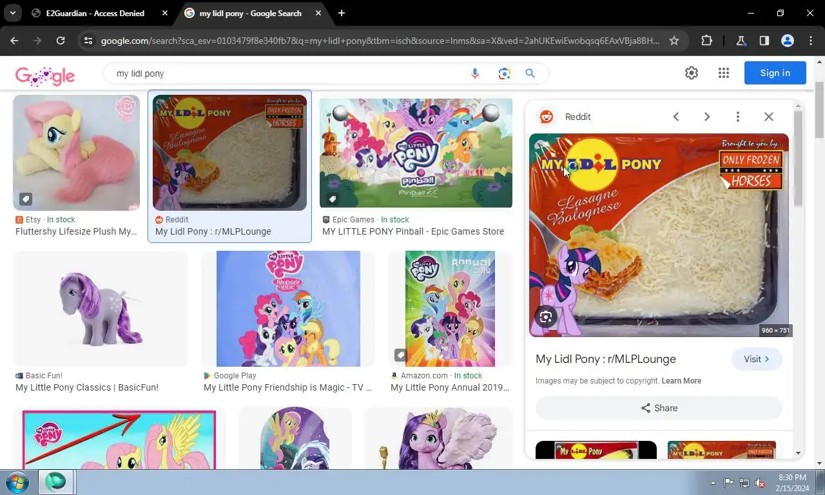825x495 pixels.
Task: Click the product tag on Pinball image
Action: (332, 199)
